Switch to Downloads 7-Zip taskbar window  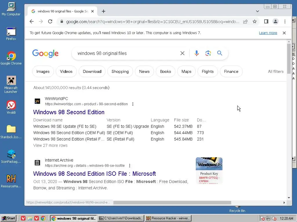121,218
